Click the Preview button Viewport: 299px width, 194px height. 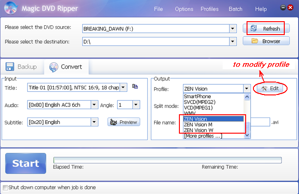pyautogui.click(x=124, y=122)
